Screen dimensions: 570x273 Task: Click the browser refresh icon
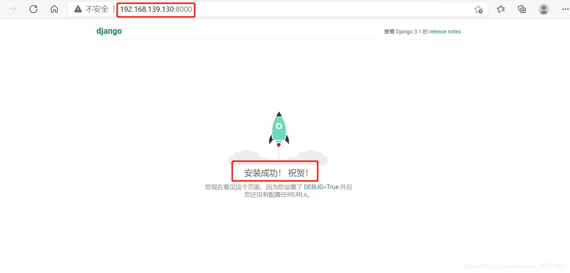click(33, 9)
